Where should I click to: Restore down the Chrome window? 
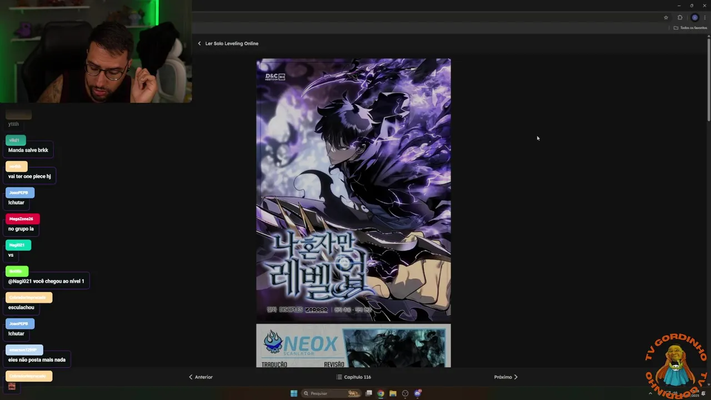[692, 6]
